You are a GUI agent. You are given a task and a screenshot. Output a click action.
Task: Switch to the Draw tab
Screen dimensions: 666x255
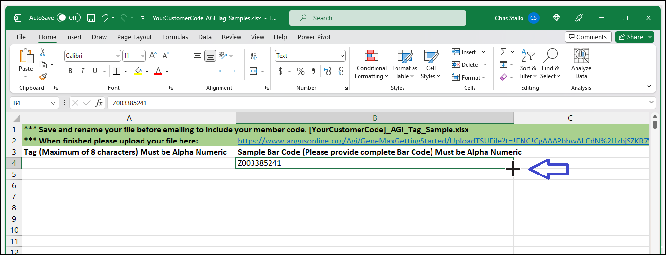99,37
